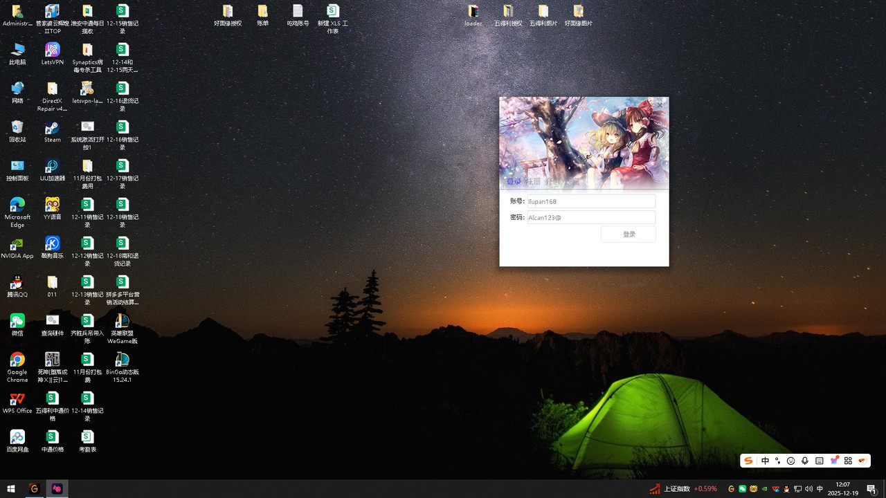Click the 上证指数 stock widget in taskbar

tap(683, 489)
